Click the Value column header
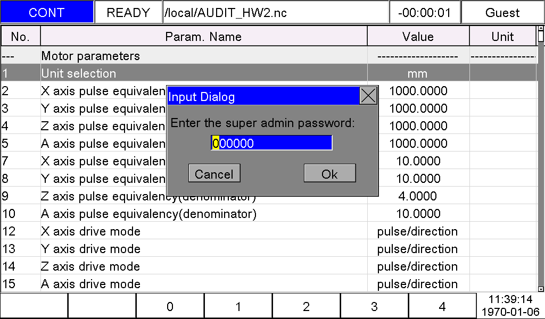545x319 pixels. coord(418,37)
